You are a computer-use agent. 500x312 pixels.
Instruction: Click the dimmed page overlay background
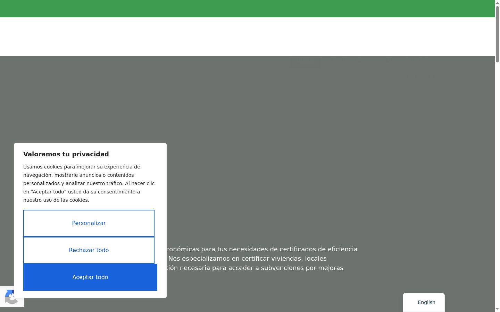(x=312, y=156)
